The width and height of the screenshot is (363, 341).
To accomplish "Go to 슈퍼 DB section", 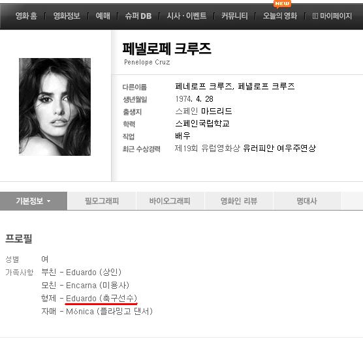I will pos(138,16).
